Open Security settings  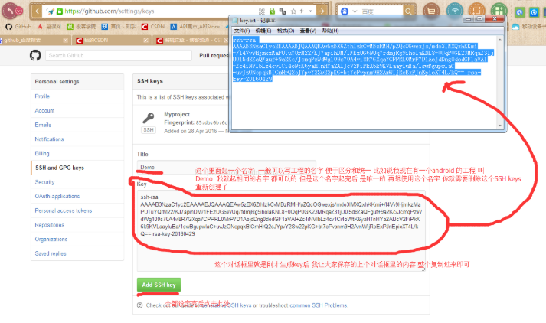[x=44, y=181]
